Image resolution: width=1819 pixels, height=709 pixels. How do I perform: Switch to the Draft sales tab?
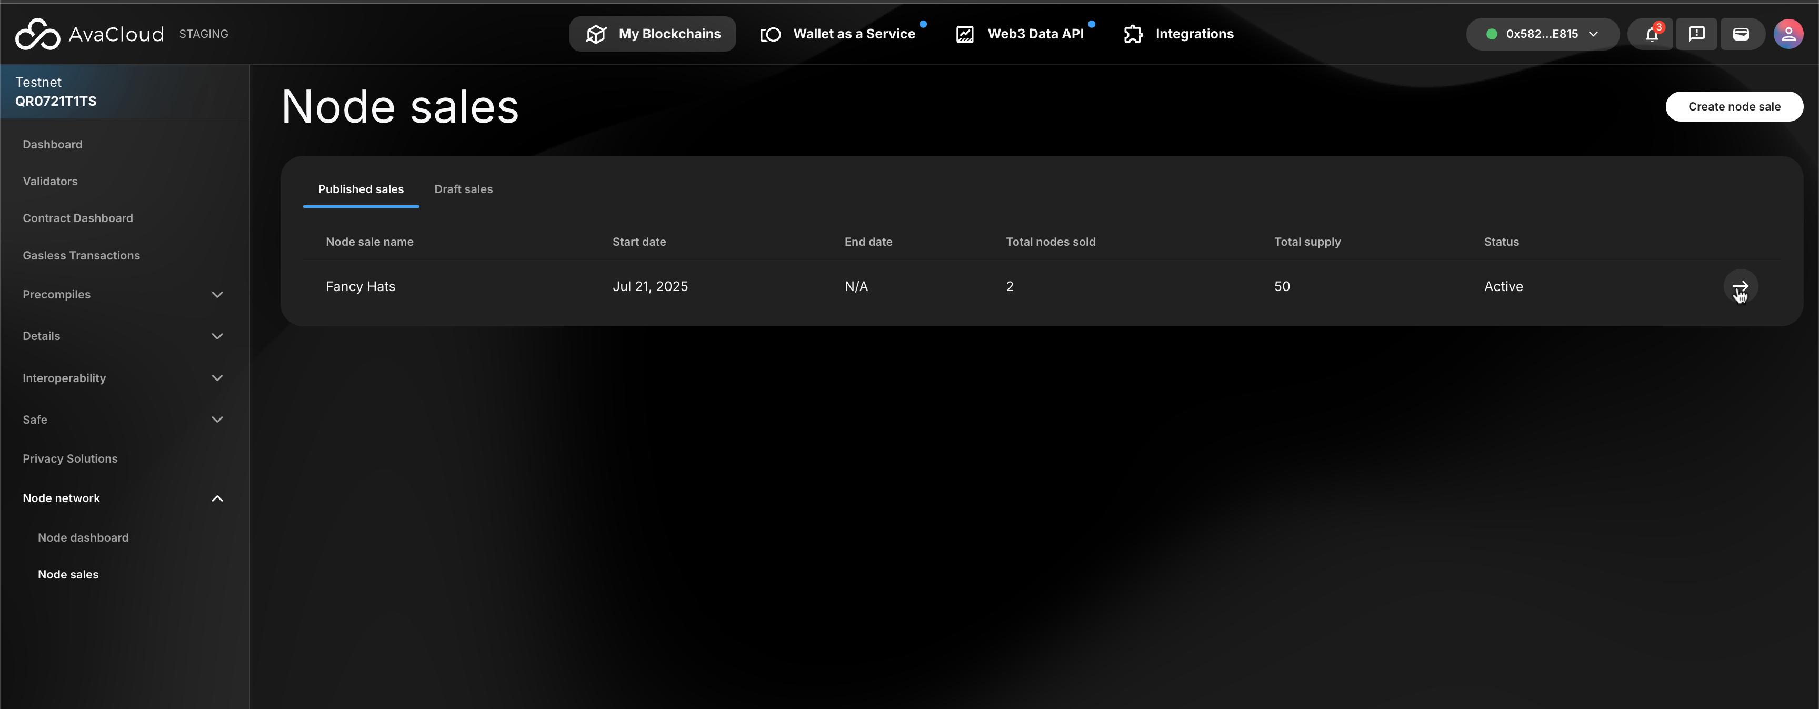tap(463, 189)
